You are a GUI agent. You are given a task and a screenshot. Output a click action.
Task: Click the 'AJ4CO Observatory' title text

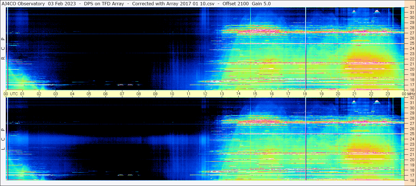click(x=23, y=4)
